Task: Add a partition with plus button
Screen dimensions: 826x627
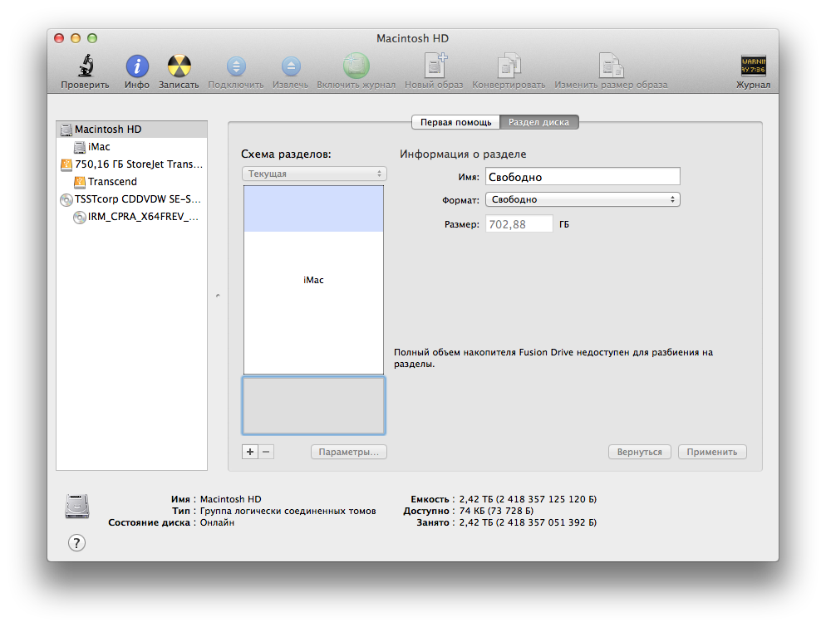Action: coord(250,452)
